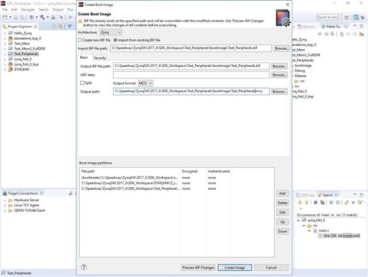Click the save icon in main toolbar
The image size is (368, 277).
[15, 17]
